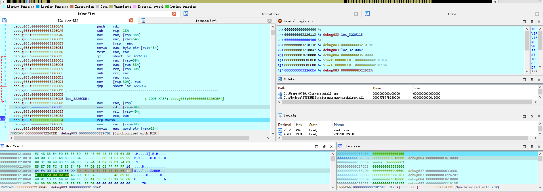Image resolution: width=543 pixels, height=192 pixels.
Task: Toggle the AC flag value
Action: pyautogui.click(x=533, y=42)
